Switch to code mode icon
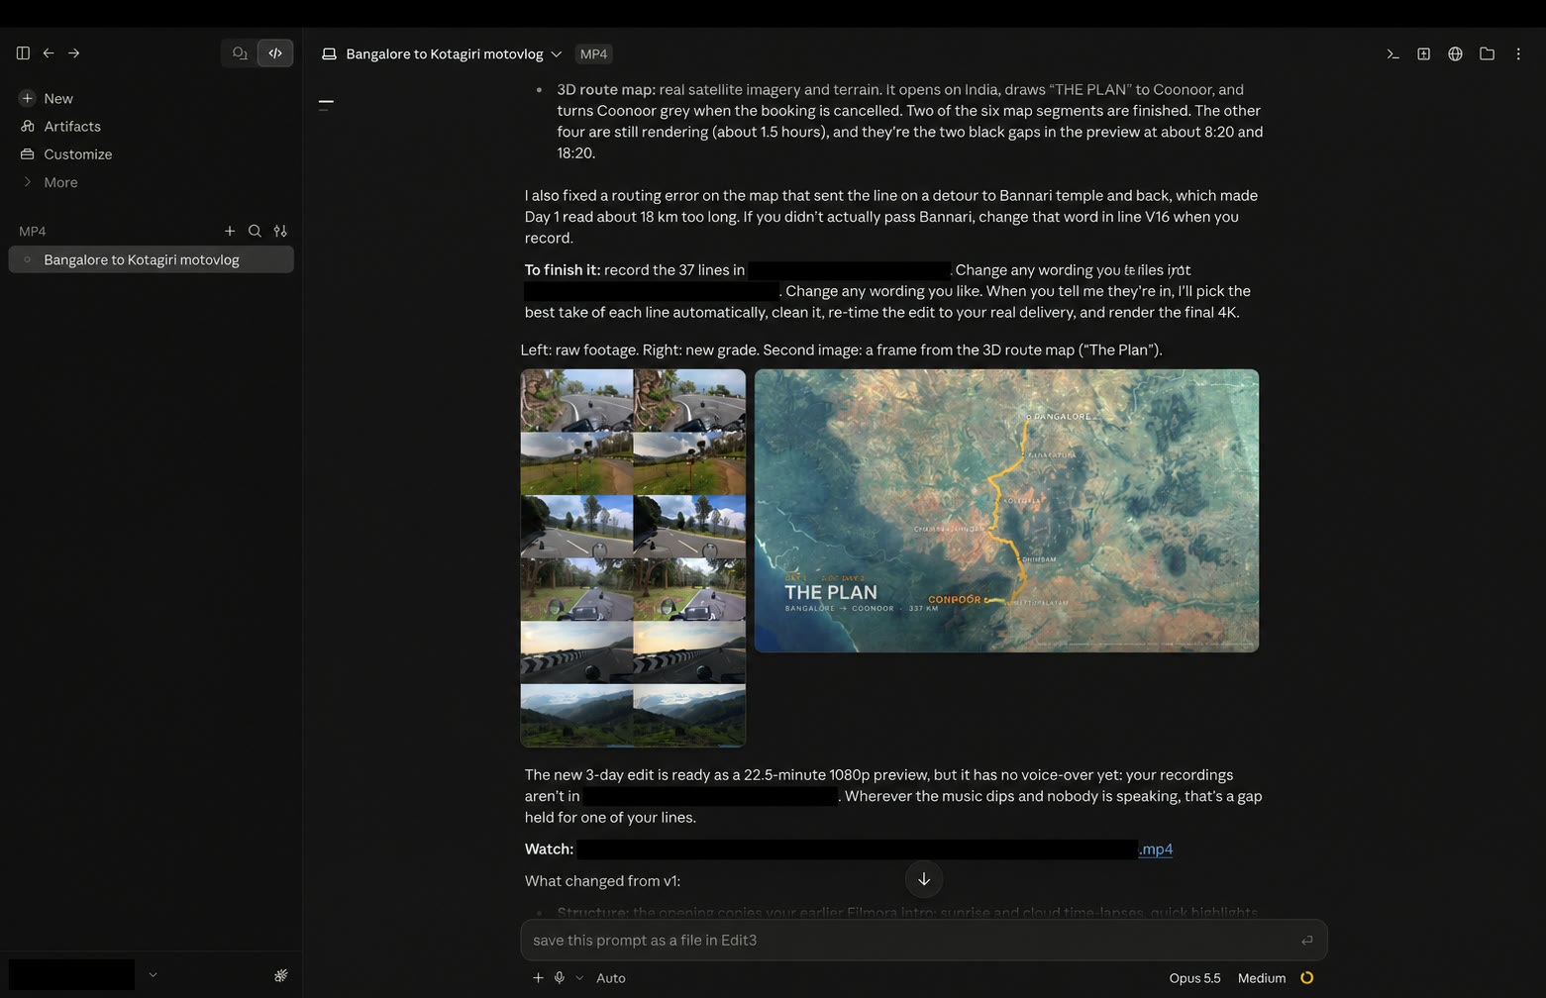1546x998 pixels. pos(275,53)
